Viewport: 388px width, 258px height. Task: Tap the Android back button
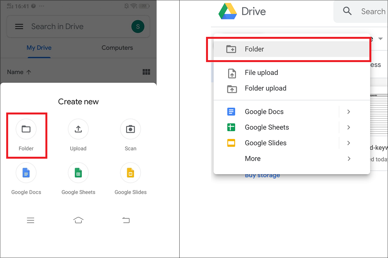point(126,220)
